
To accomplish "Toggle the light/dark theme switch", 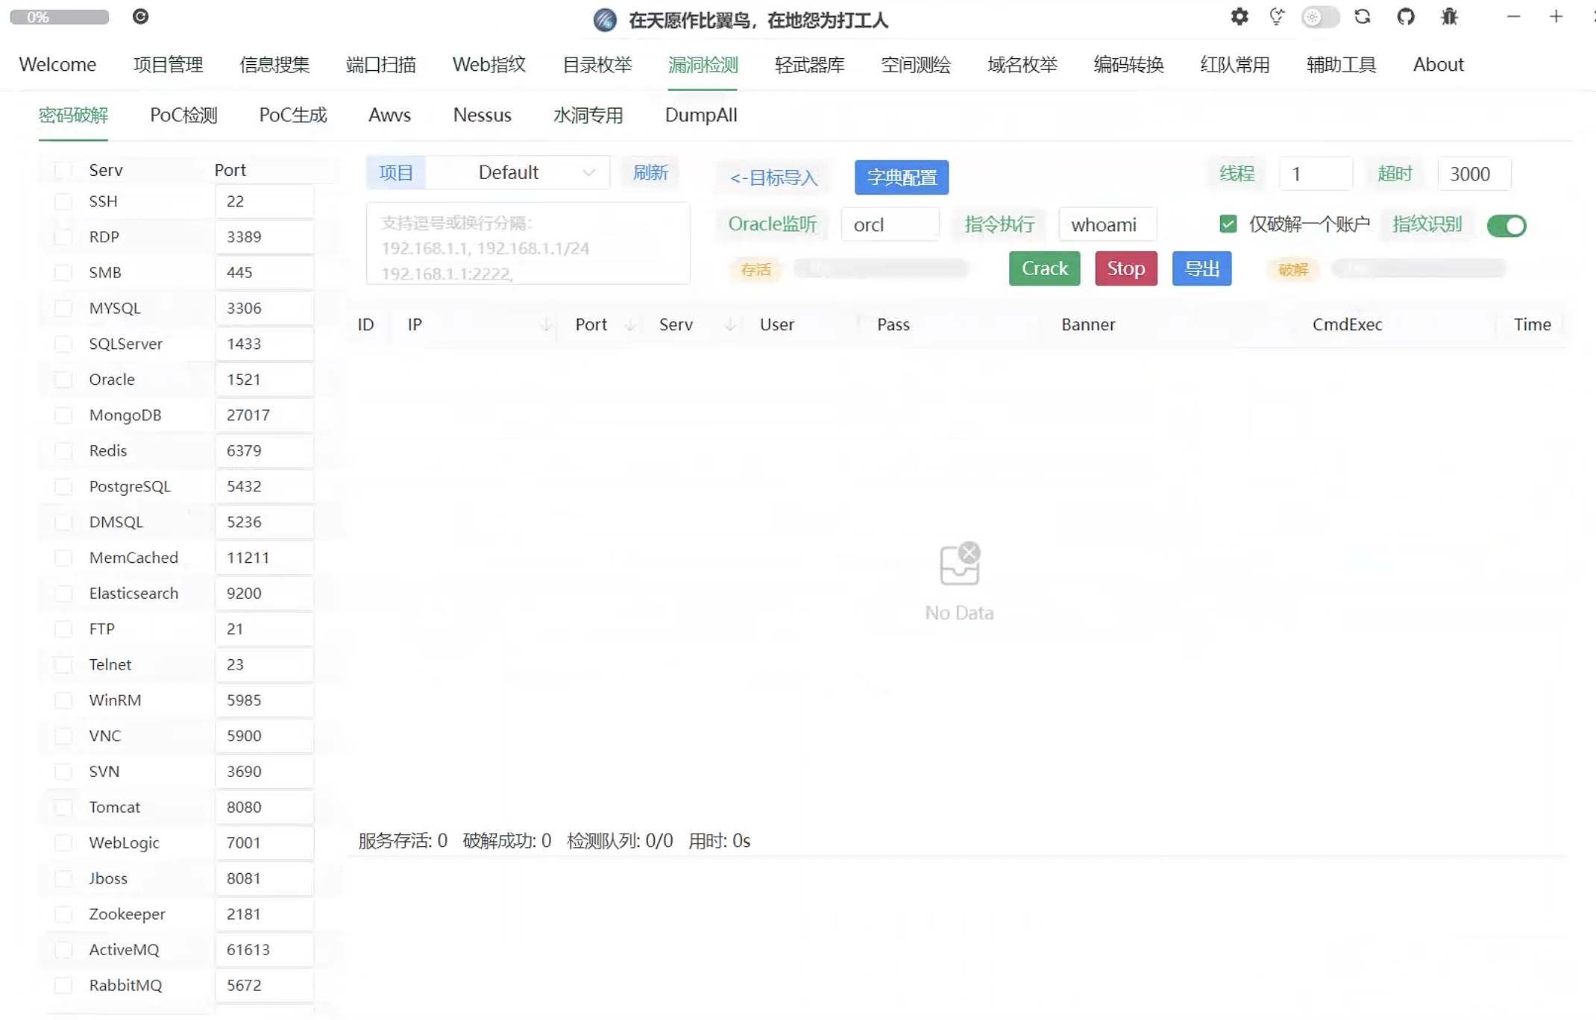I will point(1320,16).
